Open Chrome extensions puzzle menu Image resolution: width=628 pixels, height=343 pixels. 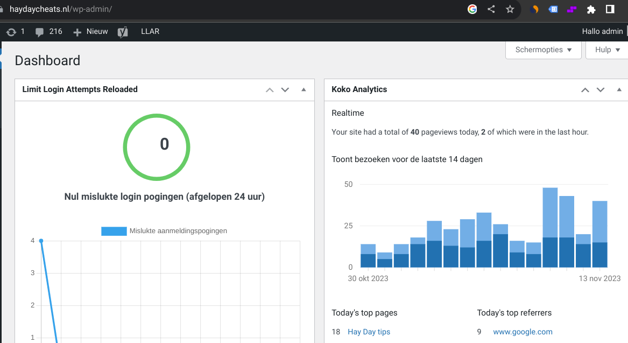591,9
